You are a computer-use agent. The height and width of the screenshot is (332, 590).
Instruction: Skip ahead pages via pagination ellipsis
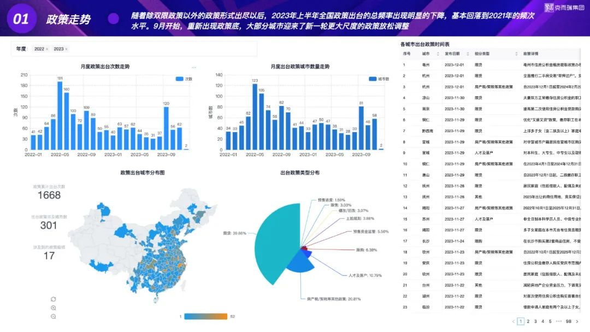click(559, 322)
